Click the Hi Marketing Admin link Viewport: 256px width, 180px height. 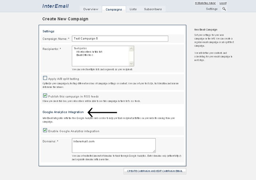tap(205, 3)
